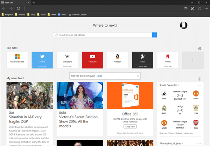Click Undo in site removed notification
210x146 pixels.
(99, 76)
